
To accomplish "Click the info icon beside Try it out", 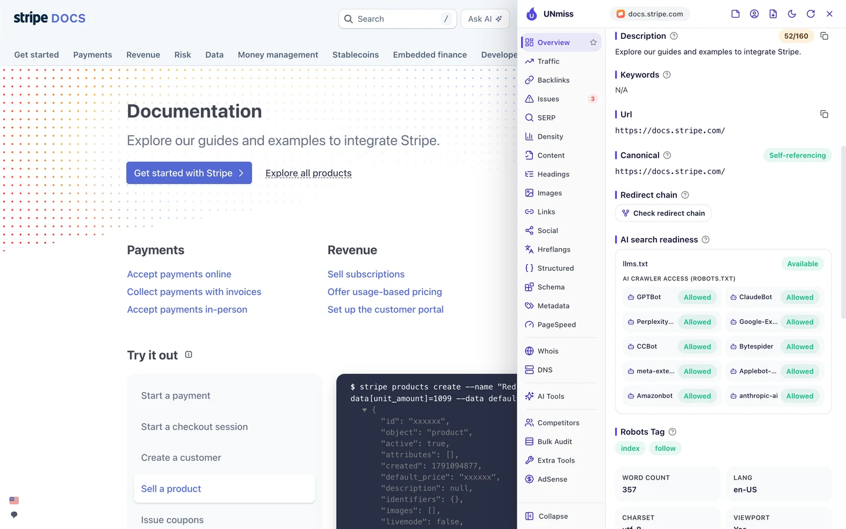I will pyautogui.click(x=189, y=354).
